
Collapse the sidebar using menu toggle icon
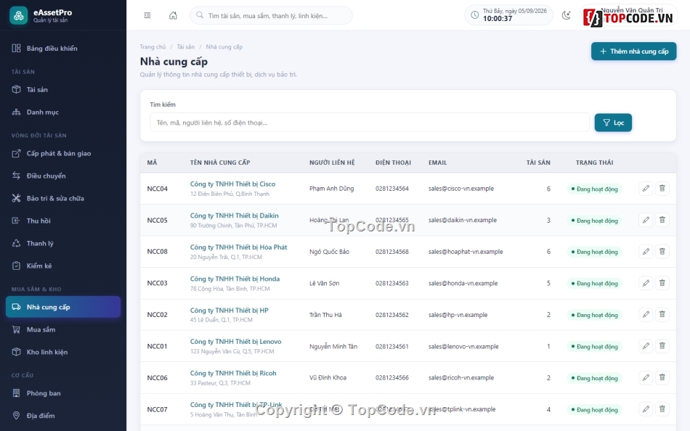(x=147, y=15)
